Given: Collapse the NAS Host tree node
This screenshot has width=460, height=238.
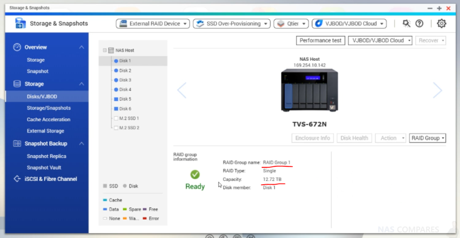Looking at the screenshot, I should click(x=104, y=51).
